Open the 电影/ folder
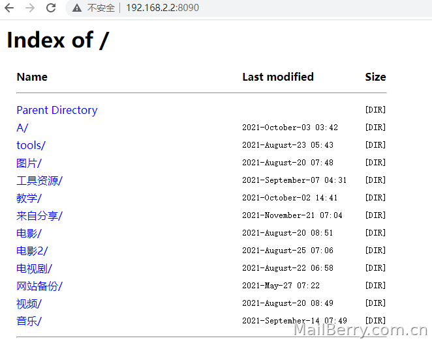This screenshot has width=432, height=341. [x=29, y=233]
